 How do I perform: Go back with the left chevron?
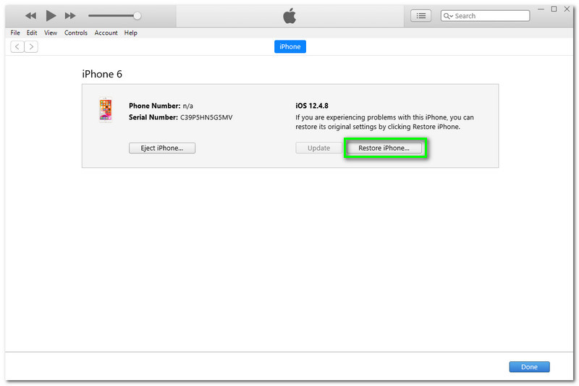click(17, 46)
